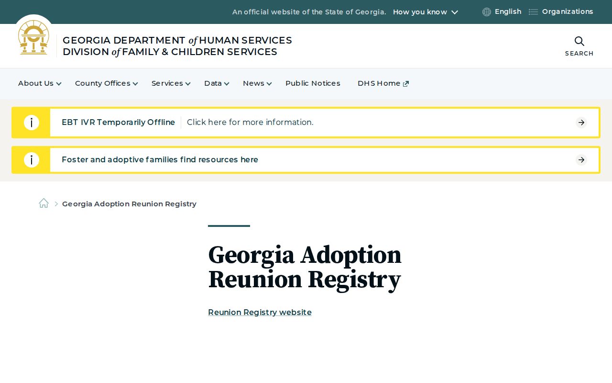The width and height of the screenshot is (612, 383).
Task: Expand the About Us menu chevron
Action: click(x=59, y=84)
